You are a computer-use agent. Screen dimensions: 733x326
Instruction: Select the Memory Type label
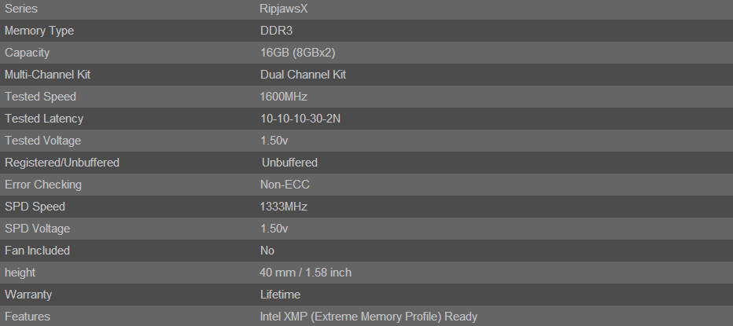tap(39, 31)
